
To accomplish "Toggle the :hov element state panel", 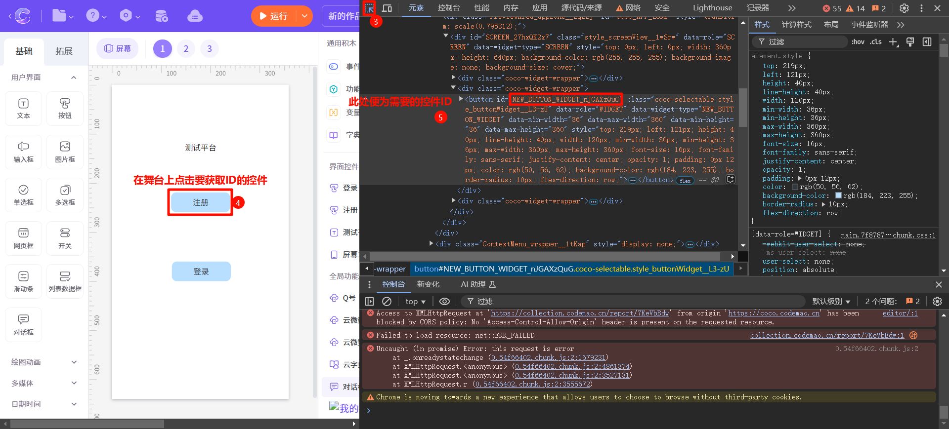I will click(x=858, y=42).
